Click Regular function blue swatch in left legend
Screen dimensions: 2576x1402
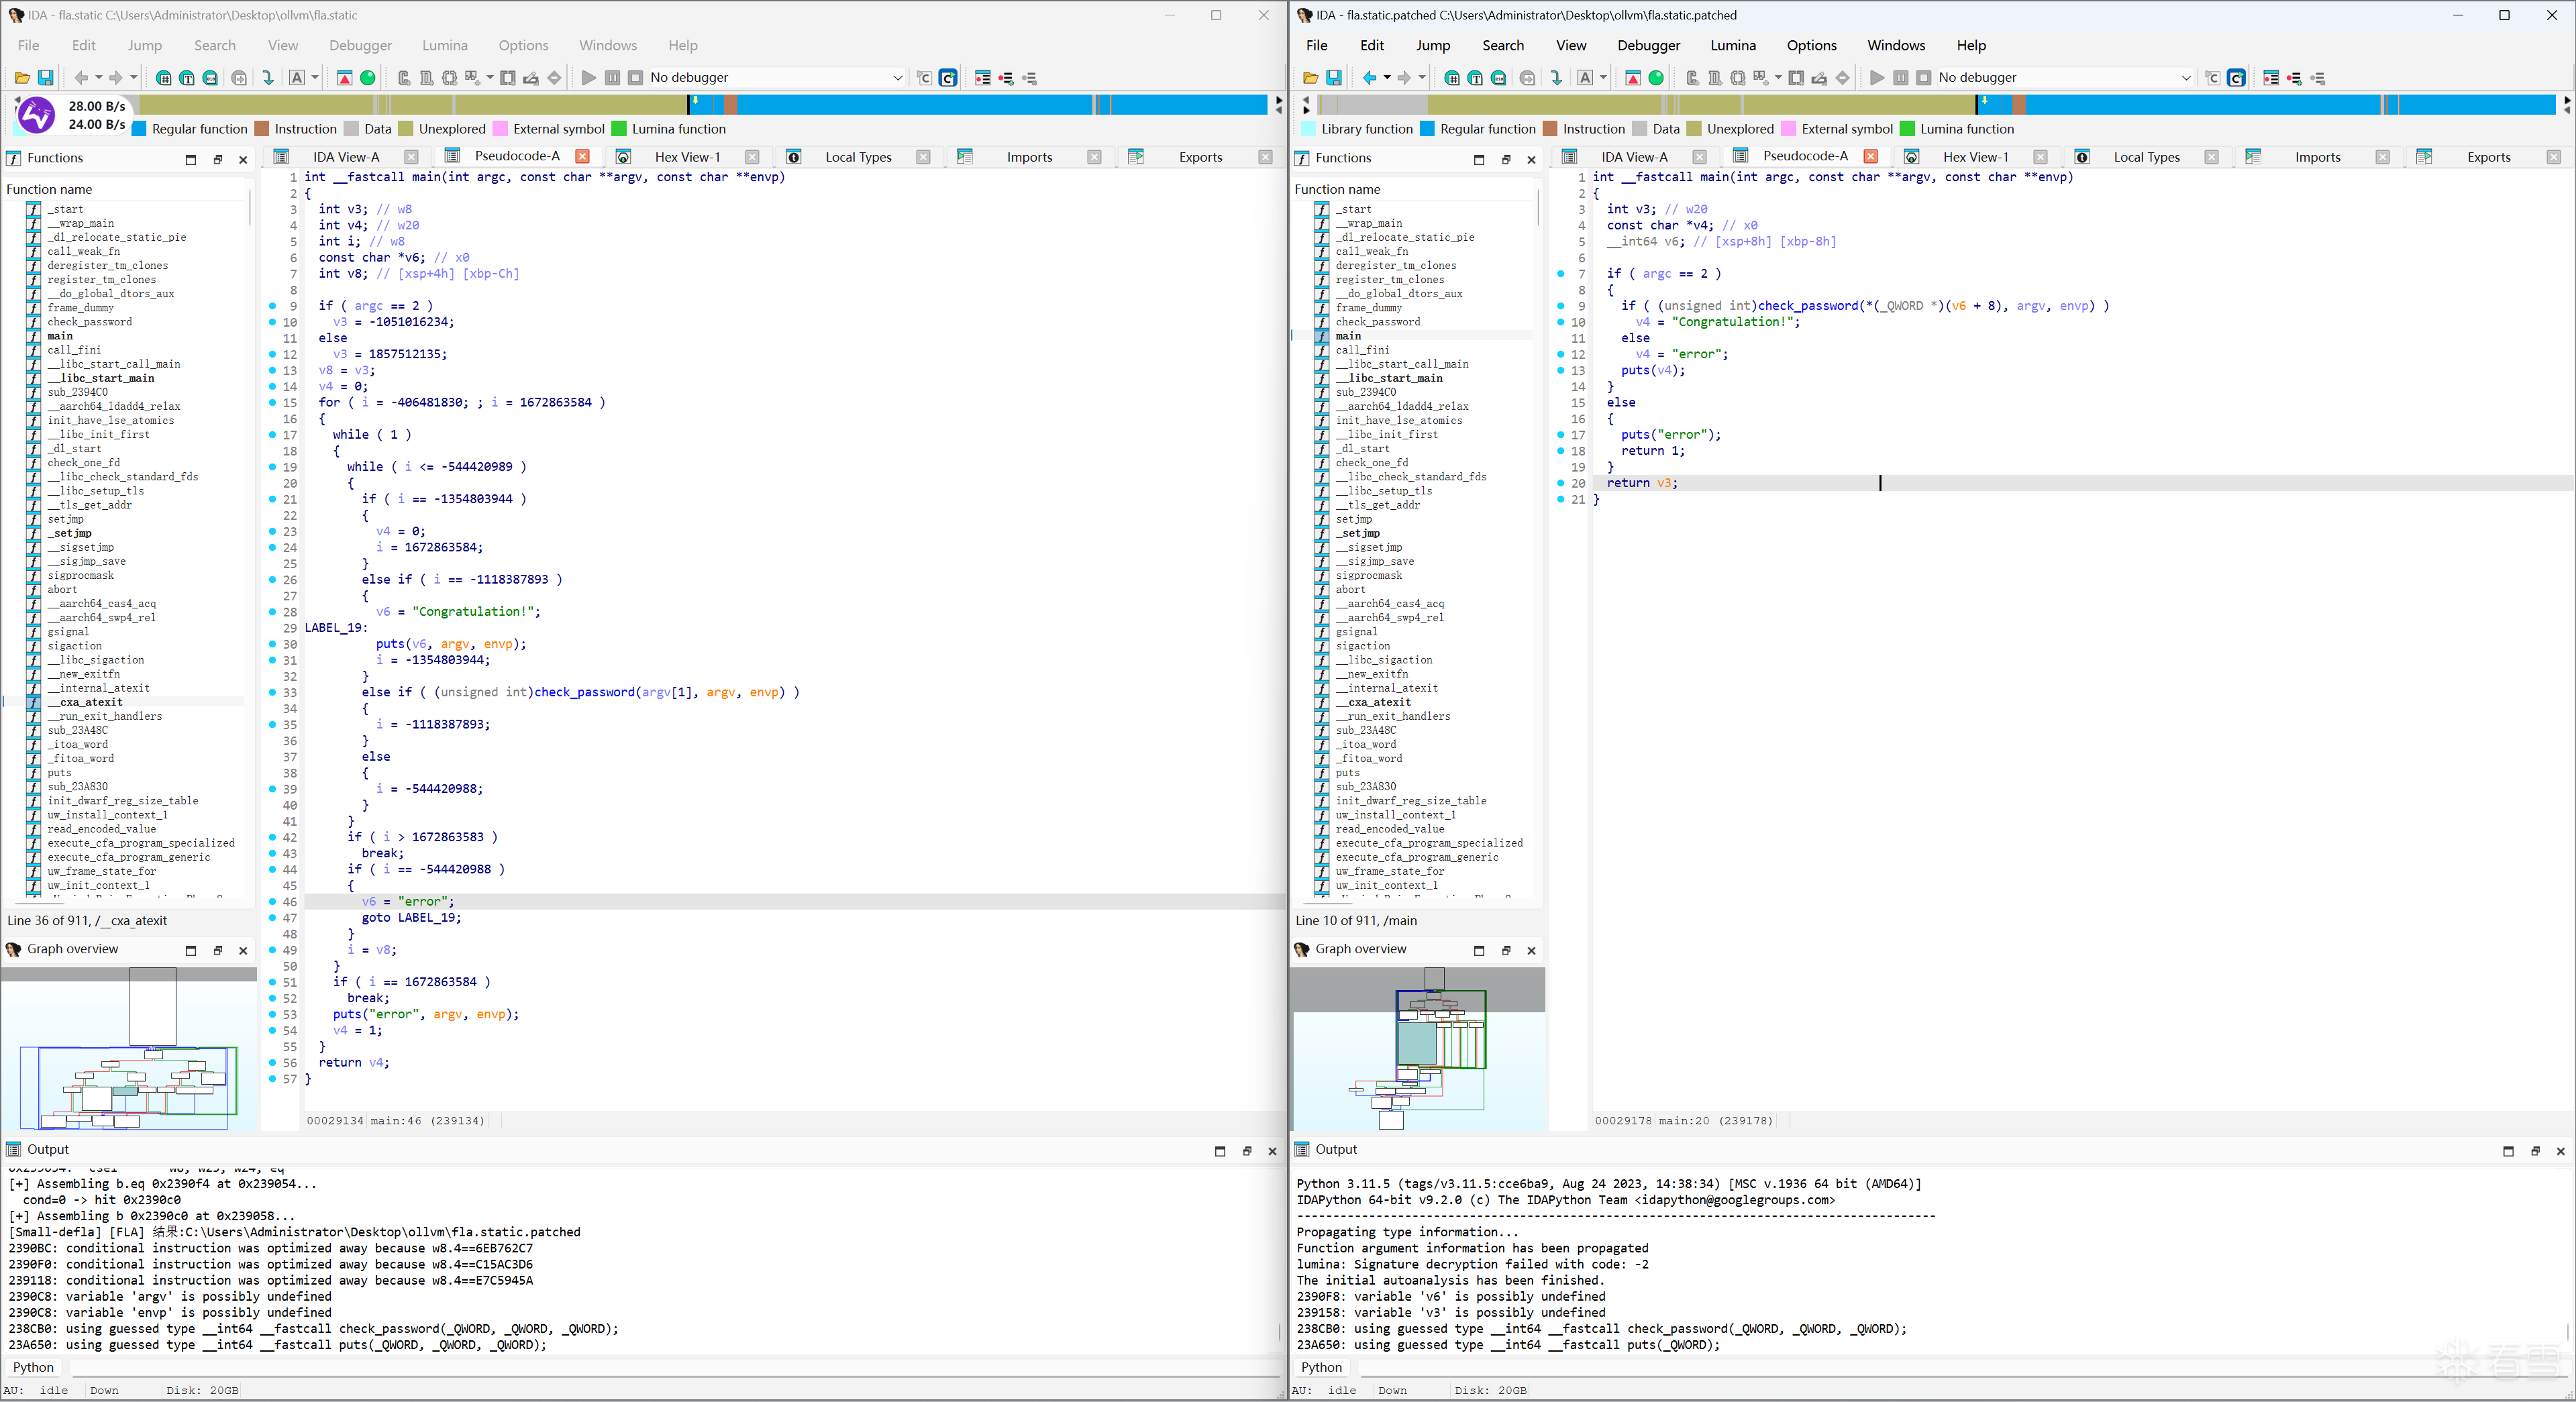pos(140,129)
